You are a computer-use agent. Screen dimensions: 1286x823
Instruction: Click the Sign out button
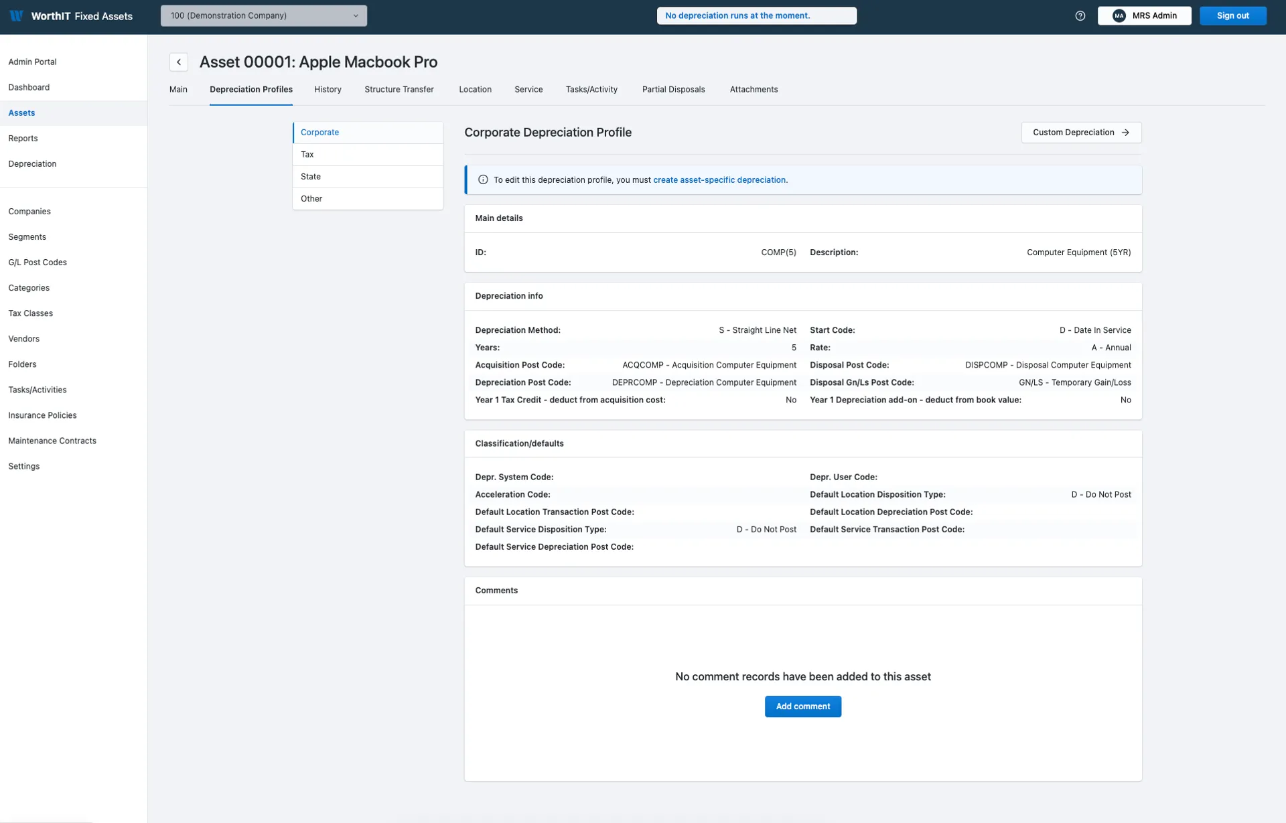pyautogui.click(x=1232, y=15)
